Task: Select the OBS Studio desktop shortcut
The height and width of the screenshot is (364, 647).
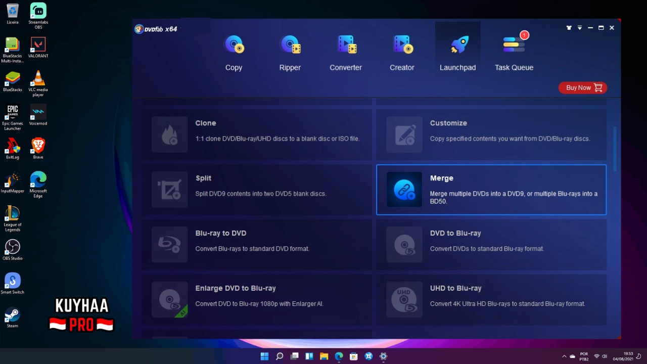Action: click(13, 250)
